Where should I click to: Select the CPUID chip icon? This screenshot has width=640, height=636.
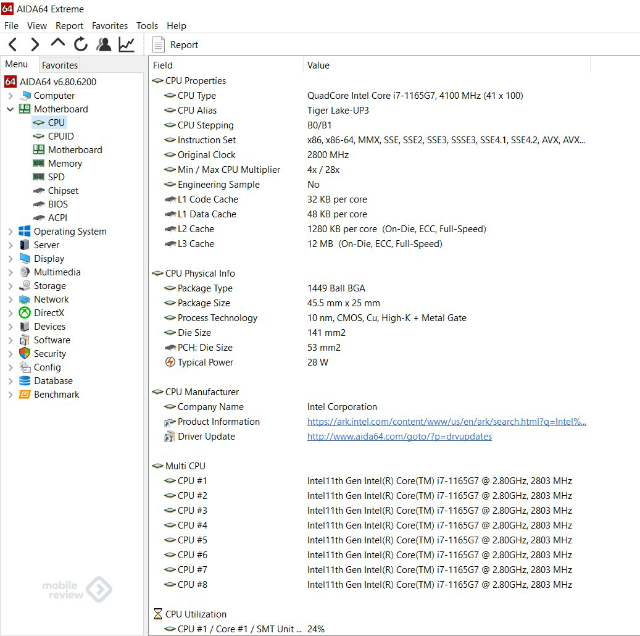[x=38, y=136]
